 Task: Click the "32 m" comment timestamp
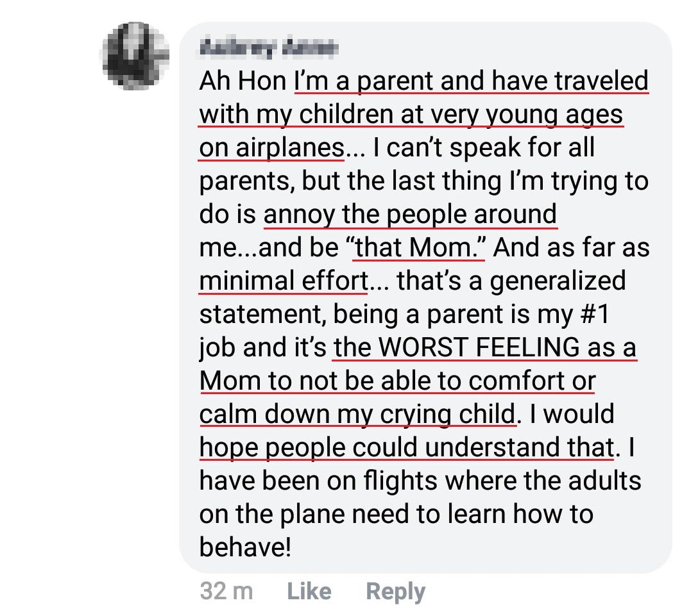(x=226, y=591)
